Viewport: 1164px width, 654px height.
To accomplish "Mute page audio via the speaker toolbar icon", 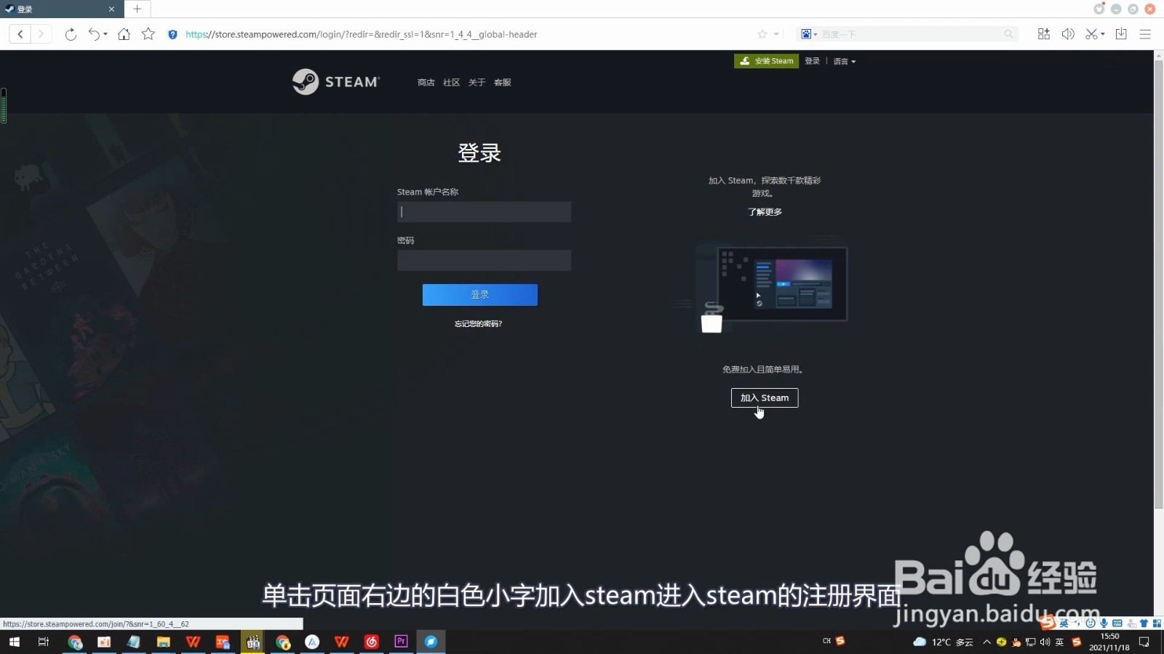I will tap(1067, 34).
